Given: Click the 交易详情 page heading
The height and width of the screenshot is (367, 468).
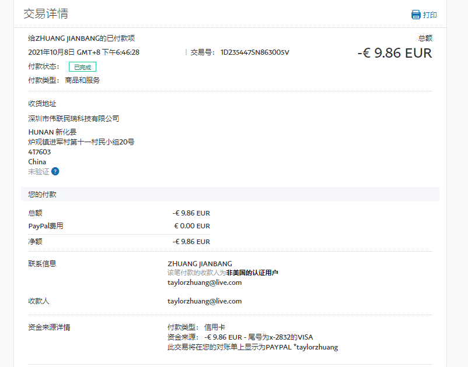Looking at the screenshot, I should click(46, 14).
